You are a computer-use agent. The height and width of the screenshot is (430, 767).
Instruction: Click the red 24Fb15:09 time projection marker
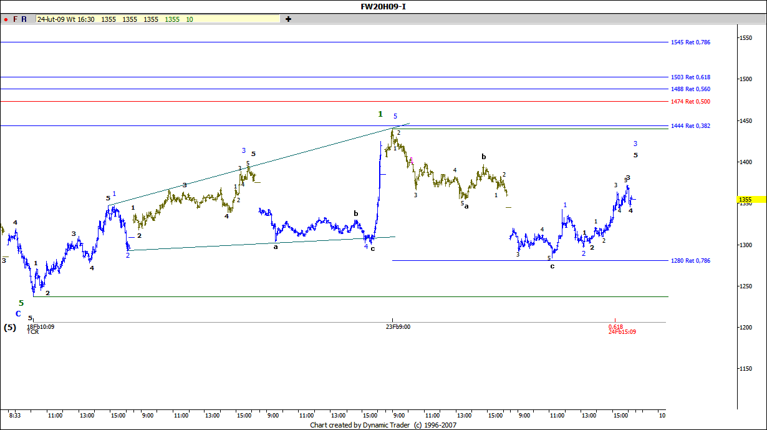622,332
